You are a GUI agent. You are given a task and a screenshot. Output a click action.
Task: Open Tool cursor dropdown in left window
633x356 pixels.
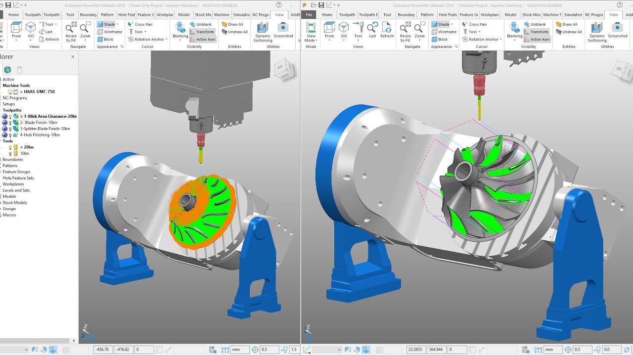tap(144, 32)
